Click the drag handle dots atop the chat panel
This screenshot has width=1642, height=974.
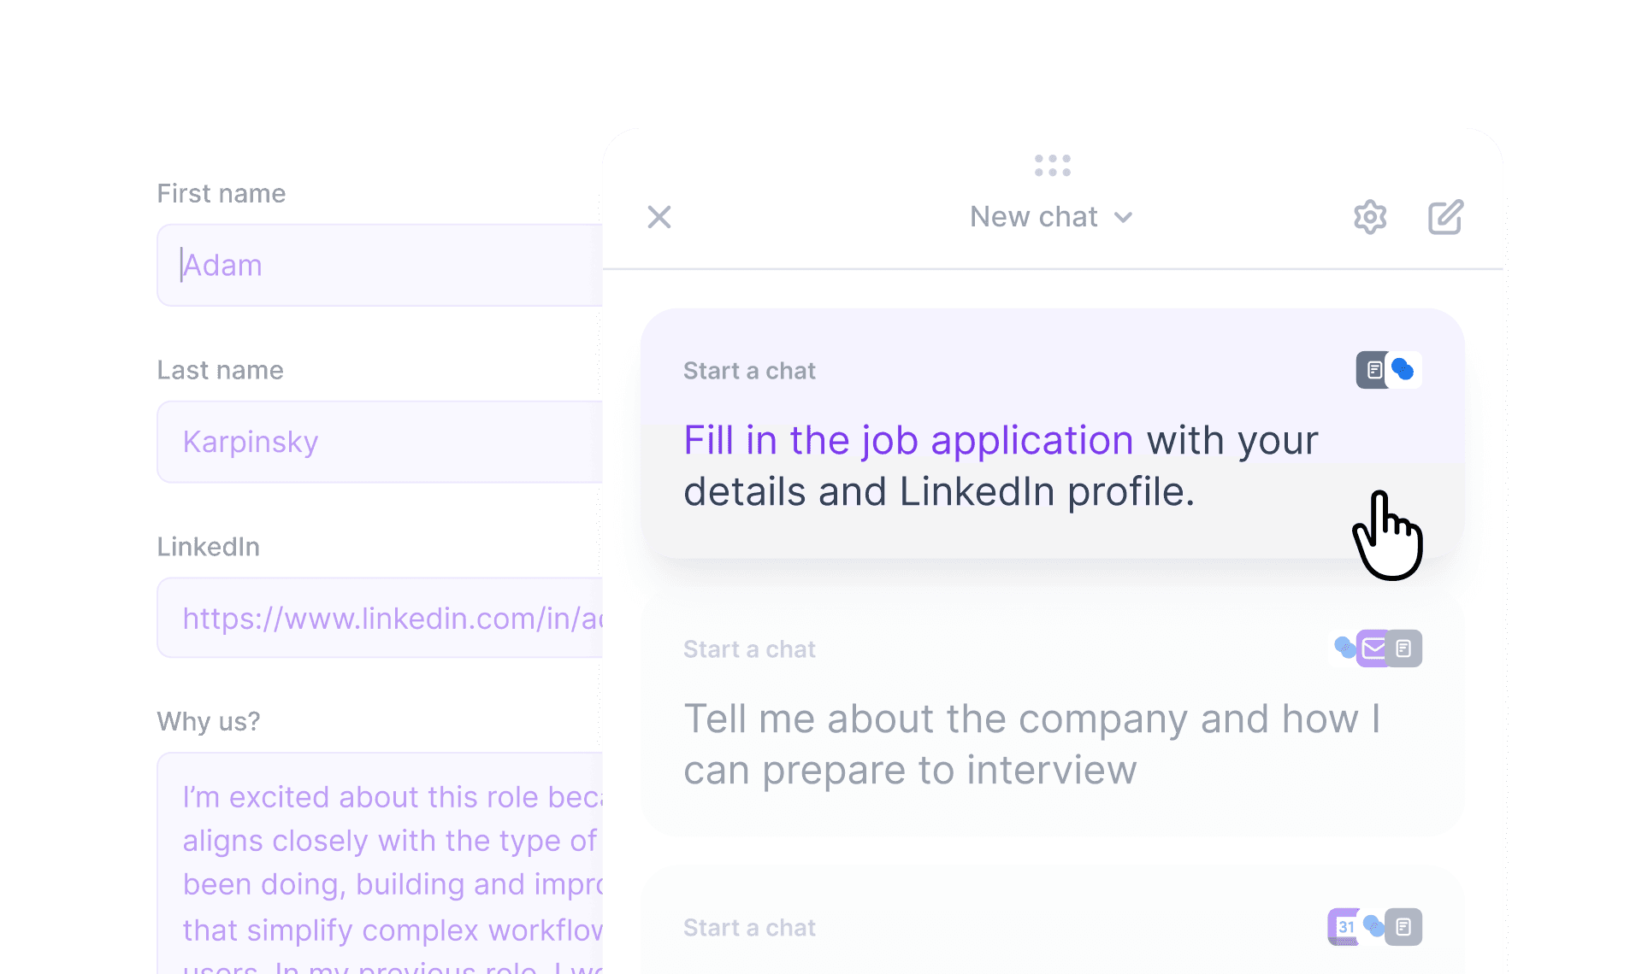point(1052,165)
